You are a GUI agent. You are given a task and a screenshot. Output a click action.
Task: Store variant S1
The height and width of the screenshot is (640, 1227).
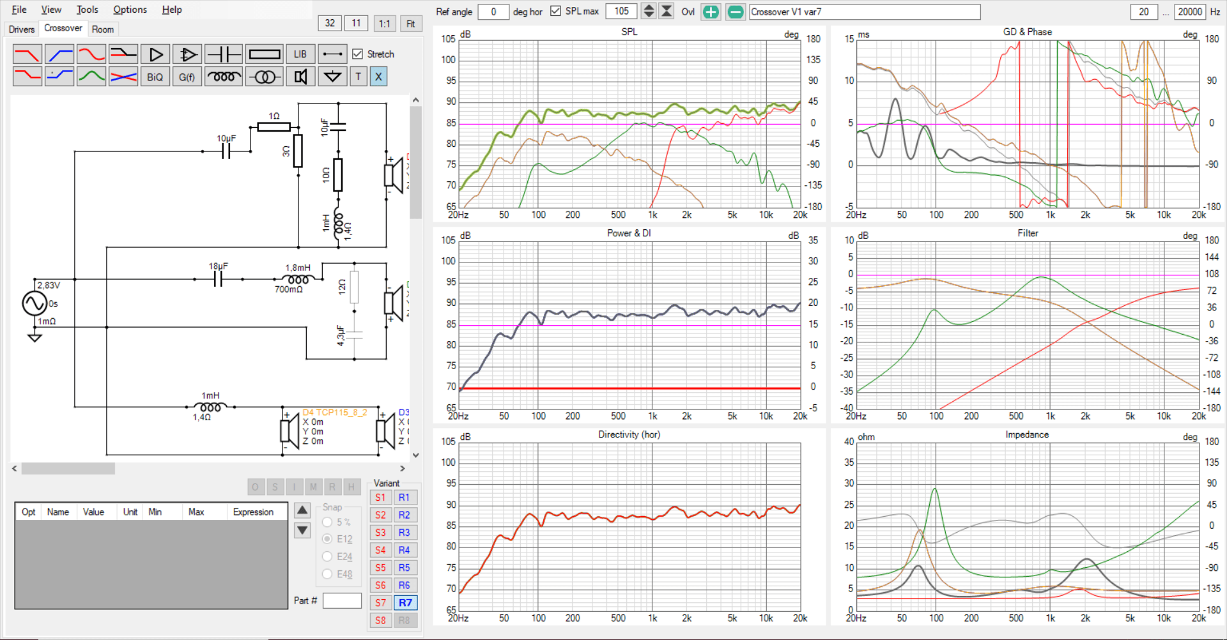tap(380, 498)
